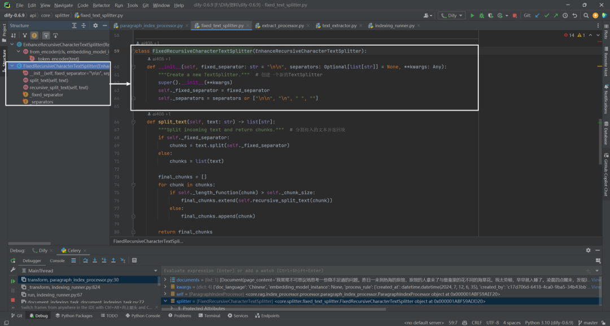Click the green Debug bug icon

click(482, 16)
